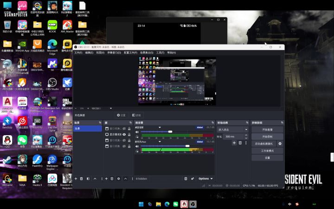The width and height of the screenshot is (334, 209).
Task: Select 场景 item in scenes list
Action: [88, 128]
